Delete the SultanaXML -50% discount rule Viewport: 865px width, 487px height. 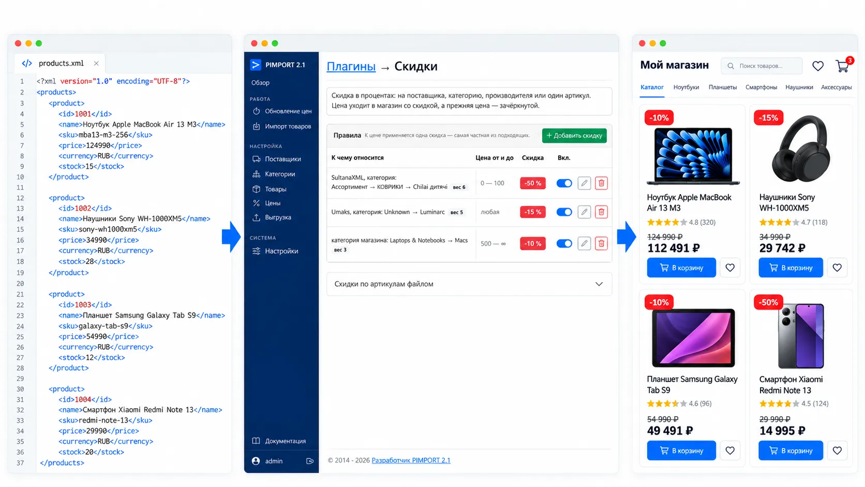601,183
